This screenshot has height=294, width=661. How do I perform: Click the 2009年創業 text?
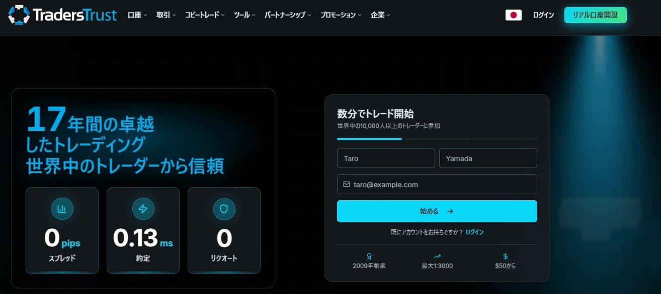369,266
